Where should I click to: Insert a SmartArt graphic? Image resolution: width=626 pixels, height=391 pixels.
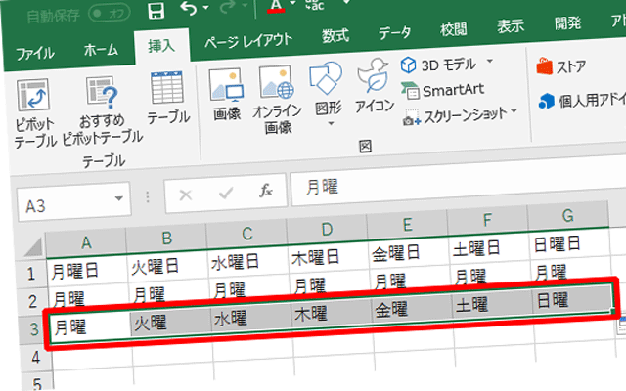tap(443, 91)
